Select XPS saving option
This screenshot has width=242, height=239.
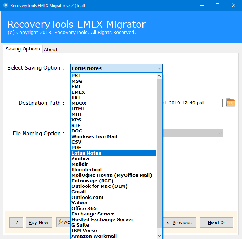pyautogui.click(x=113, y=120)
